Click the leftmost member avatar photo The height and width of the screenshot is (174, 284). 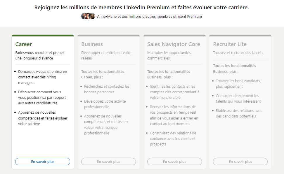[x=84, y=16]
